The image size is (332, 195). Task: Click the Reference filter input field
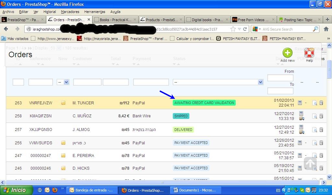(x=41, y=82)
